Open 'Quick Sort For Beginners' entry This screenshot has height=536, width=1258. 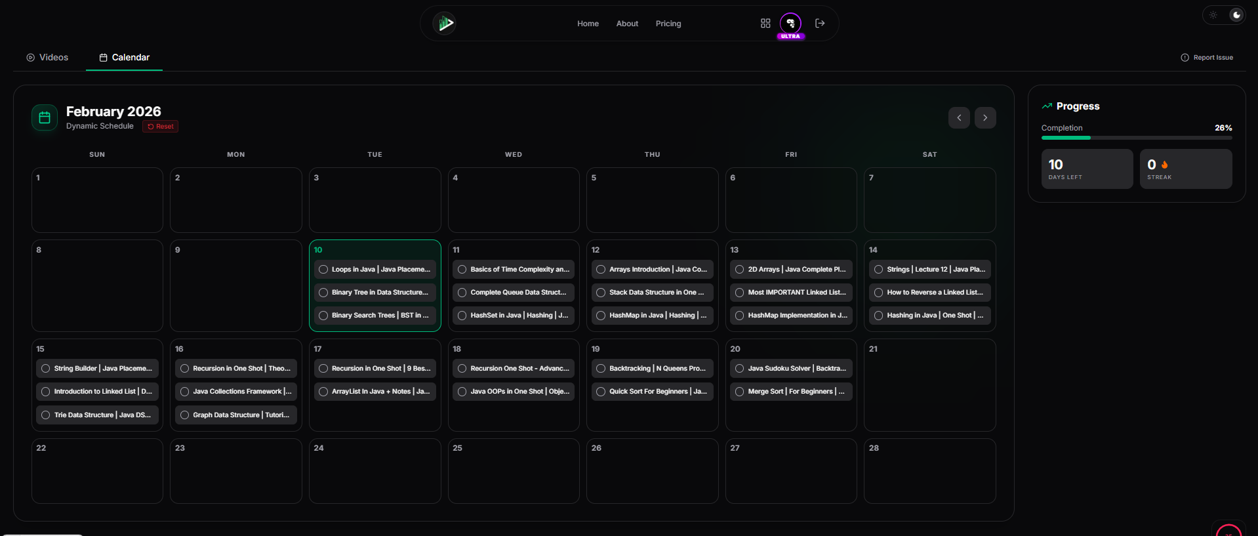tap(653, 392)
